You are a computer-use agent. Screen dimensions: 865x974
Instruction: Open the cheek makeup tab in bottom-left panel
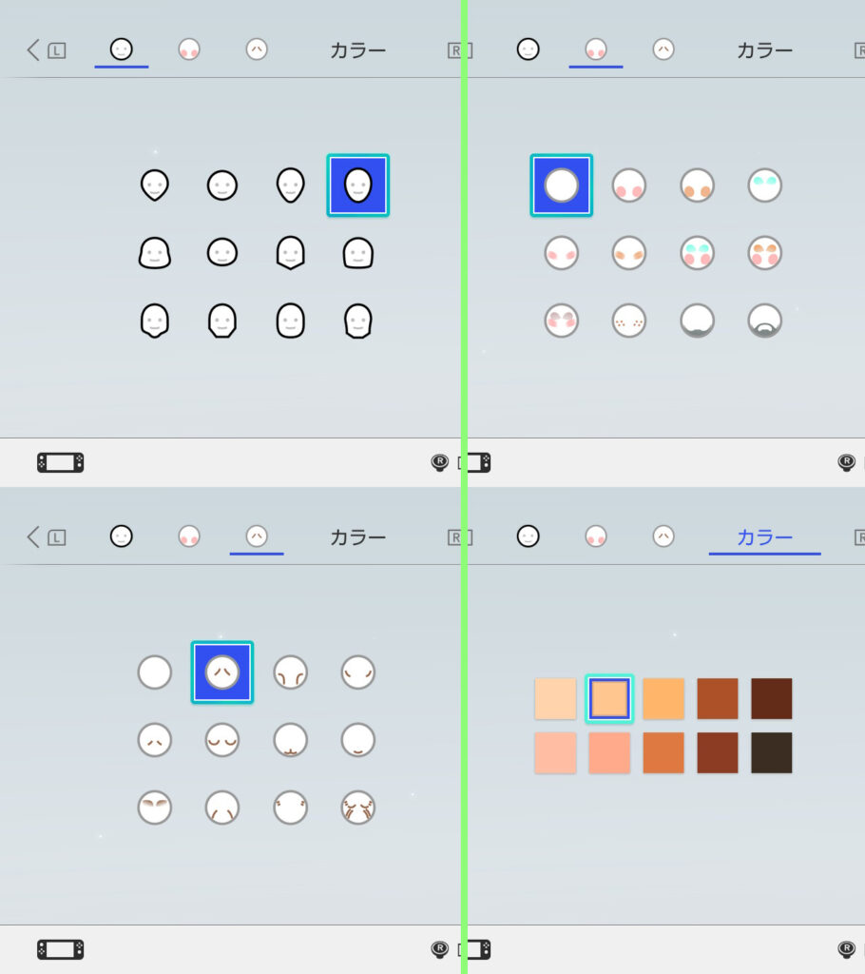tap(189, 536)
